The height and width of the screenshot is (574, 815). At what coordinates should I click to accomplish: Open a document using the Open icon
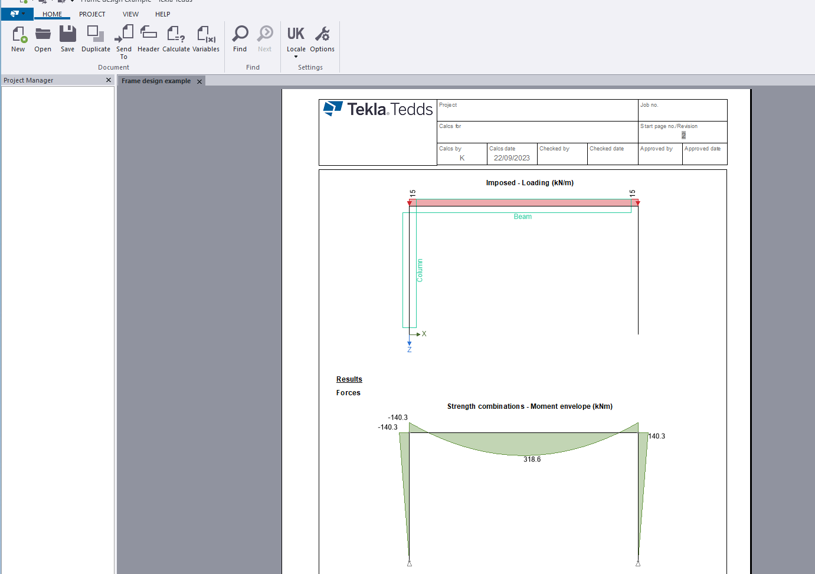pos(42,39)
